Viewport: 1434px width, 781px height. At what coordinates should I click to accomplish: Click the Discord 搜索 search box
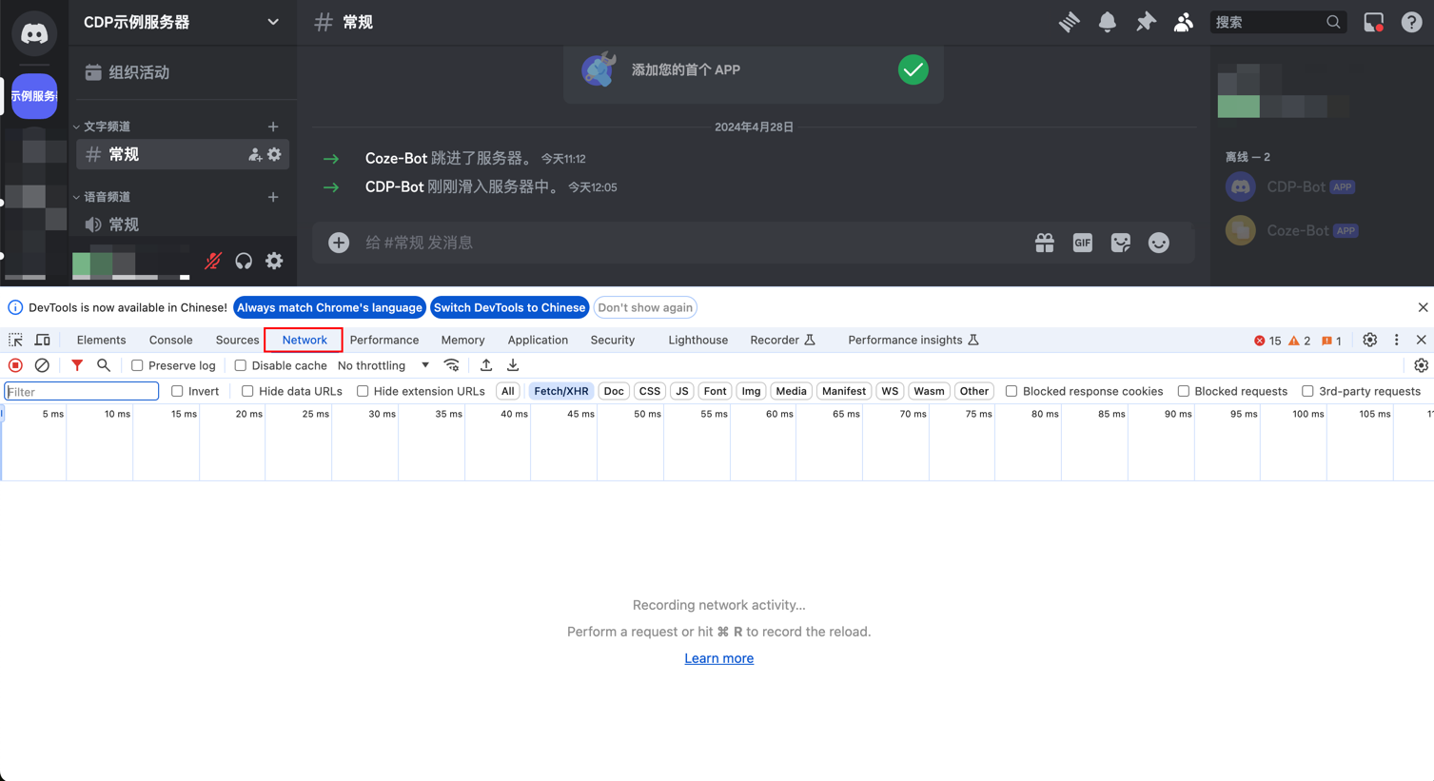[x=1278, y=22]
